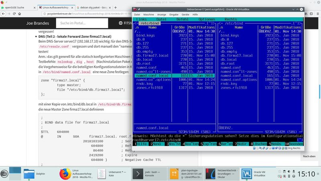Open VirtualBox Anzeige menu
This screenshot has width=321, height=181.
coord(162,14)
